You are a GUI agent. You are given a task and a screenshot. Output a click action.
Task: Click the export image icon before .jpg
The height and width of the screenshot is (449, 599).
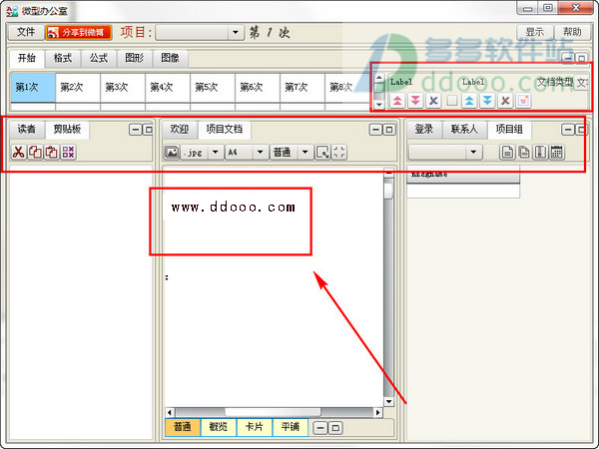172,152
